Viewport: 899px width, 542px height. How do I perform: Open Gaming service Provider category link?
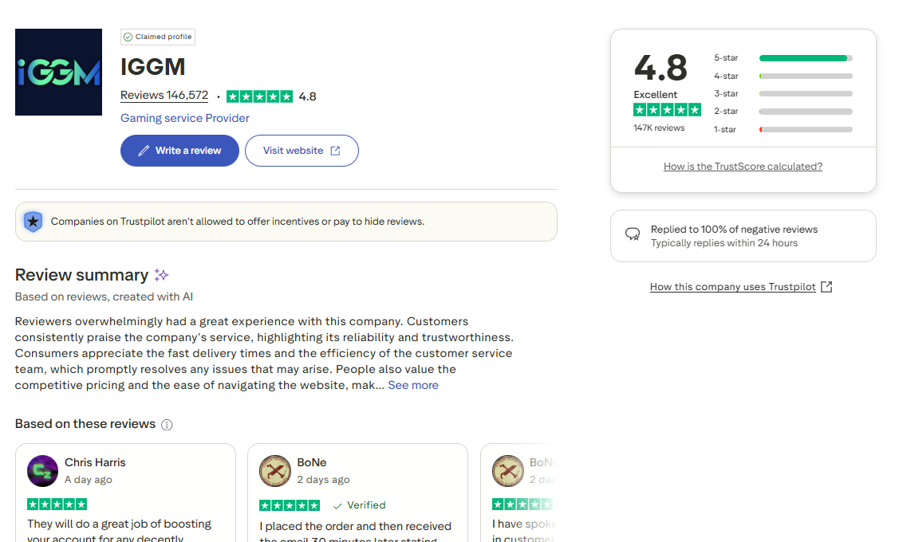pyautogui.click(x=185, y=118)
